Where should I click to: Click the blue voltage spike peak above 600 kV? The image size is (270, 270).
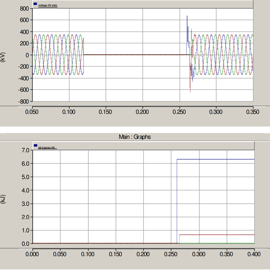(x=187, y=16)
